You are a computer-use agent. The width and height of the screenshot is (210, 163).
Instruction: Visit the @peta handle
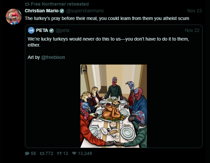(x=62, y=31)
